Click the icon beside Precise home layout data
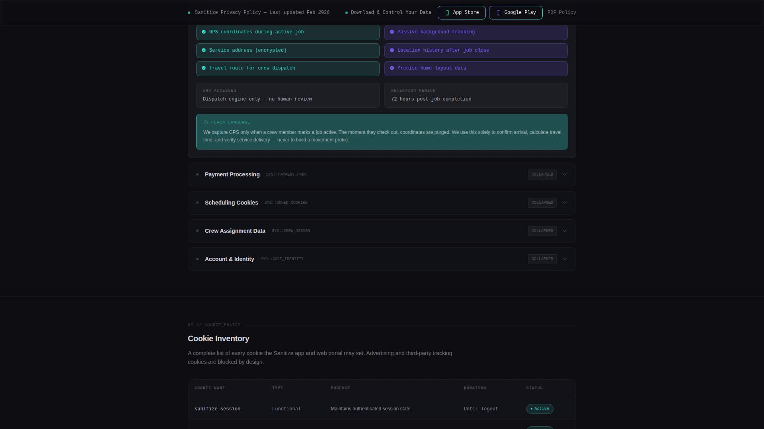The width and height of the screenshot is (764, 429). pos(392,68)
